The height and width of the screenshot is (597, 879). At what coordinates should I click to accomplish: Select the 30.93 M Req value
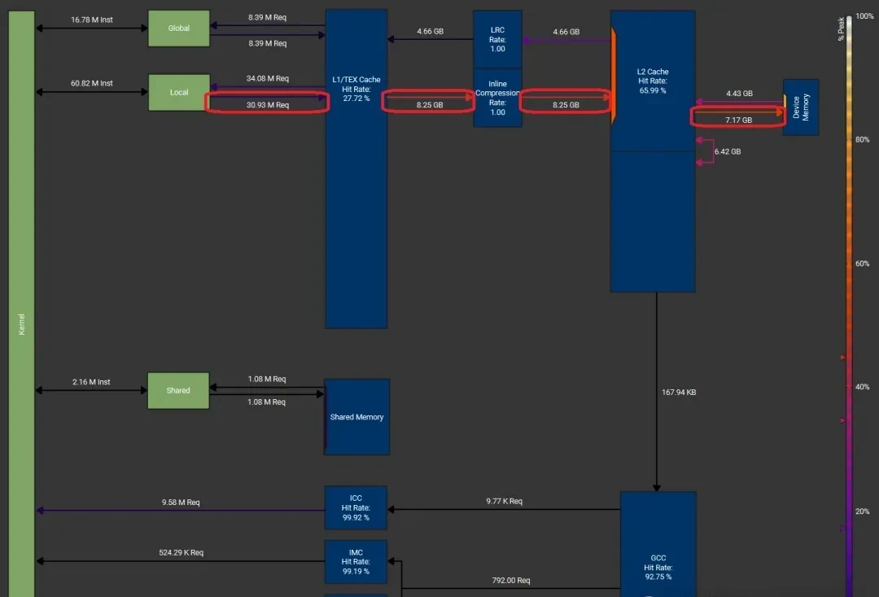pyautogui.click(x=268, y=105)
